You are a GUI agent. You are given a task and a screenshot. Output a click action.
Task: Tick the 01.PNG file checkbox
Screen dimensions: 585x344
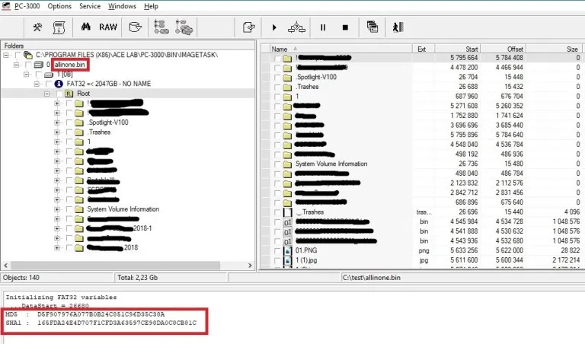click(x=277, y=249)
